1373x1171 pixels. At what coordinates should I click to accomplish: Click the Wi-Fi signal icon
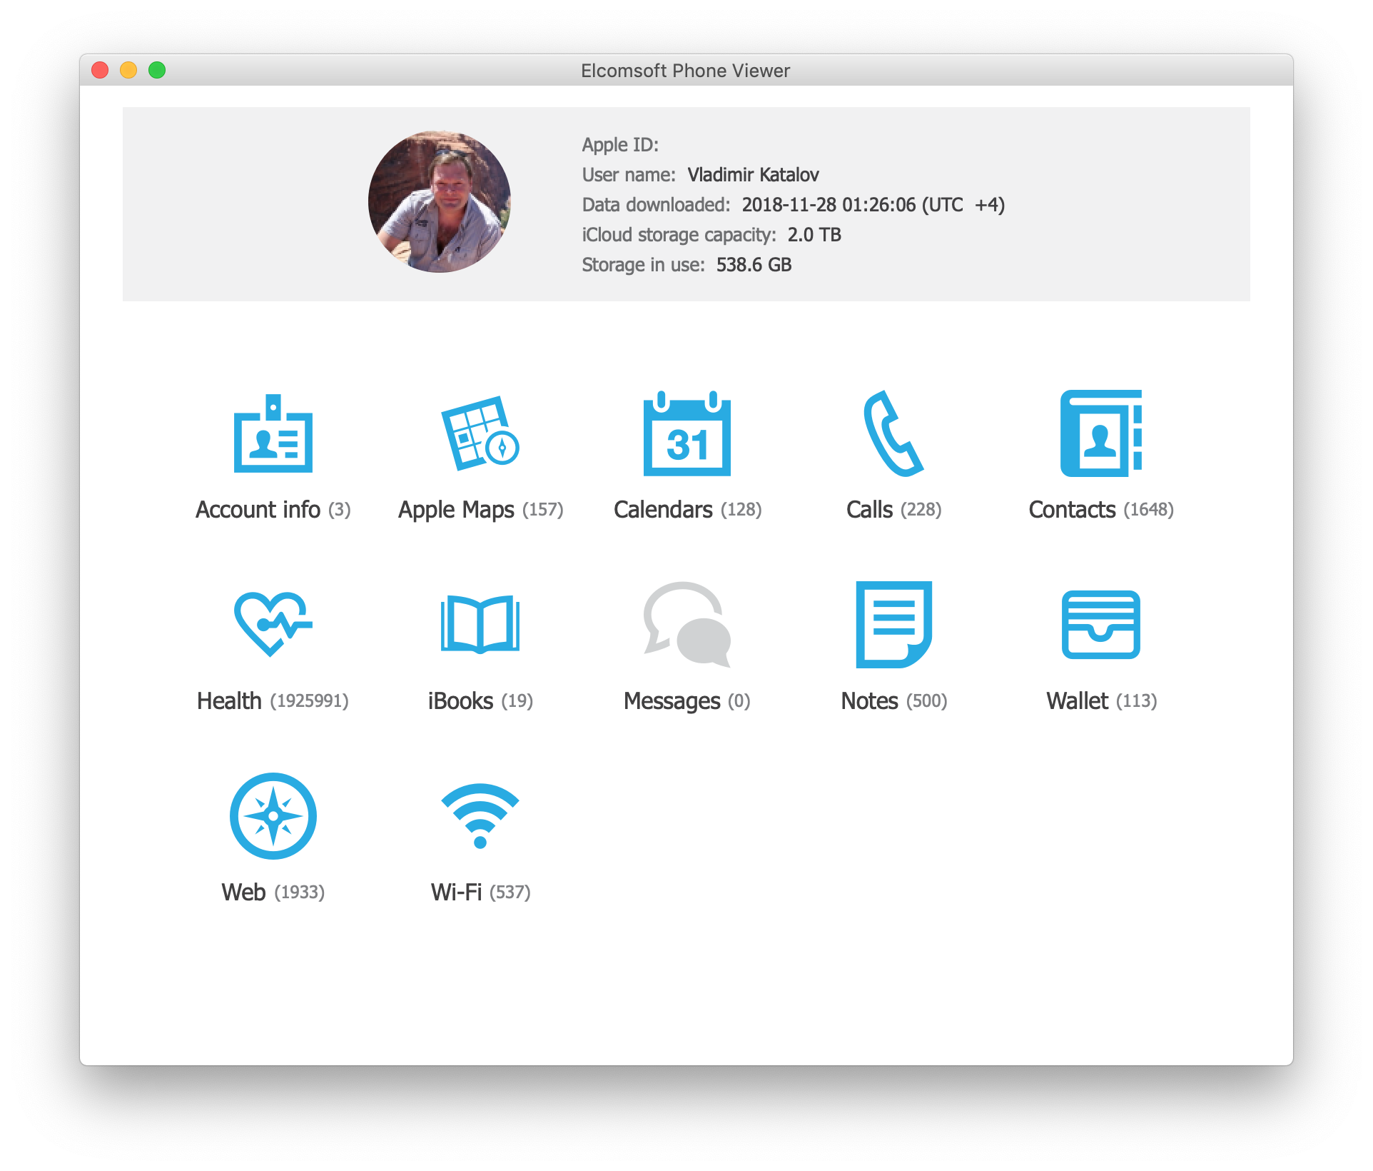pos(480,815)
